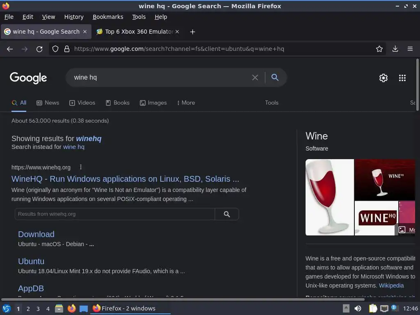This screenshot has width=420, height=315.
Task: Close the Top 6 Xbox 360 Emulator tab
Action: pos(177,32)
